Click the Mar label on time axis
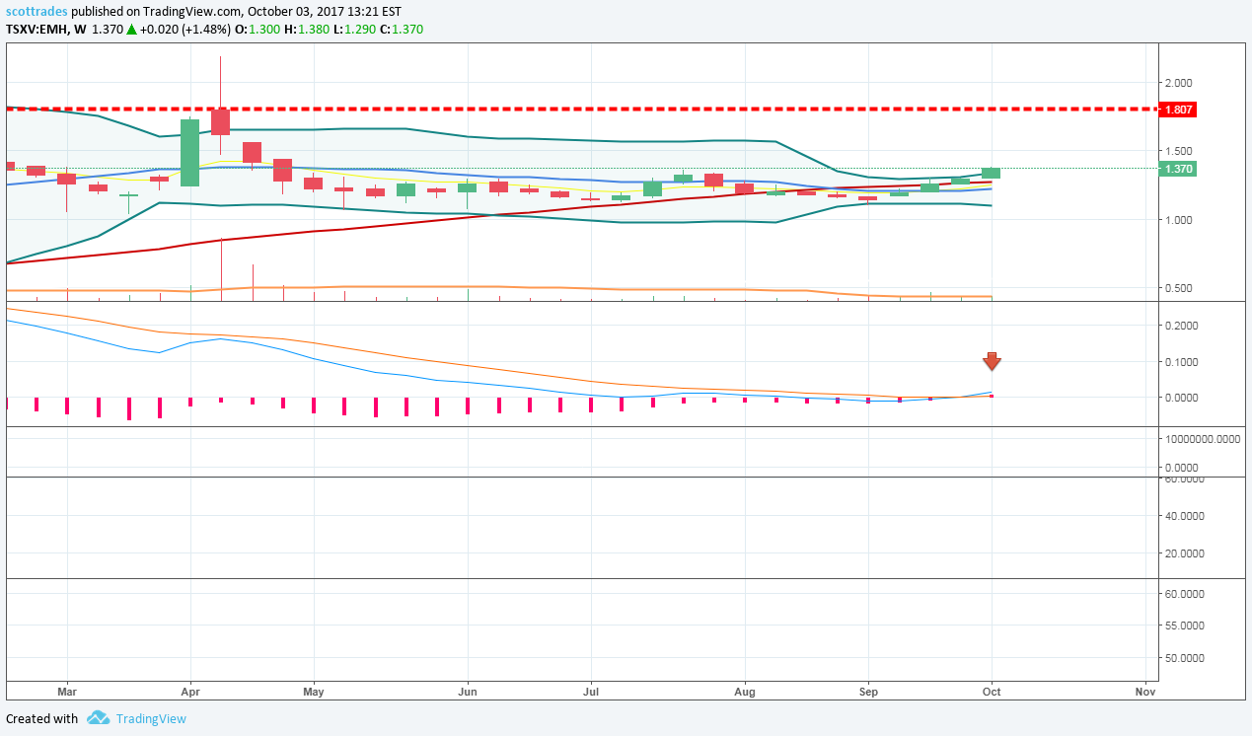 pos(67,692)
